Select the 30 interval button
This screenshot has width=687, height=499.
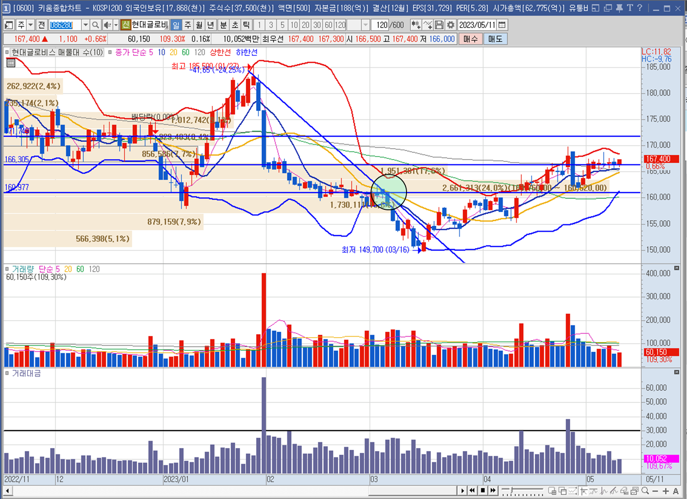click(x=317, y=25)
